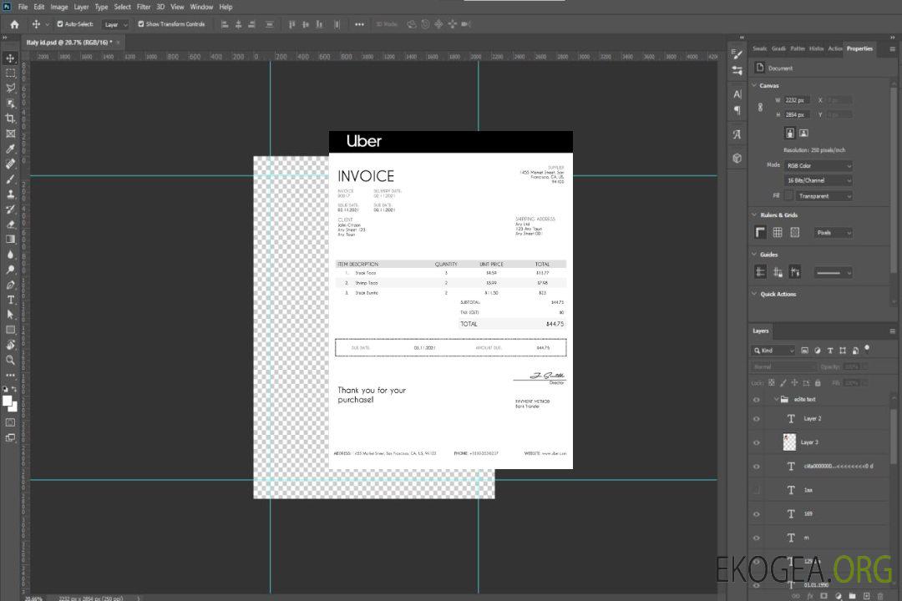
Task: Click the canvas Fill color swatch
Action: click(788, 195)
